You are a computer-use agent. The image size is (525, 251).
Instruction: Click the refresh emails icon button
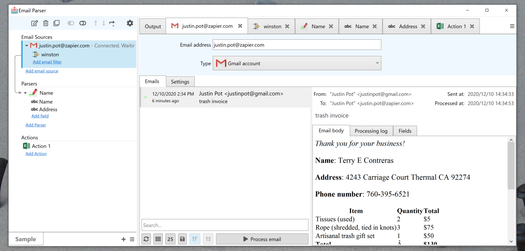click(146, 239)
